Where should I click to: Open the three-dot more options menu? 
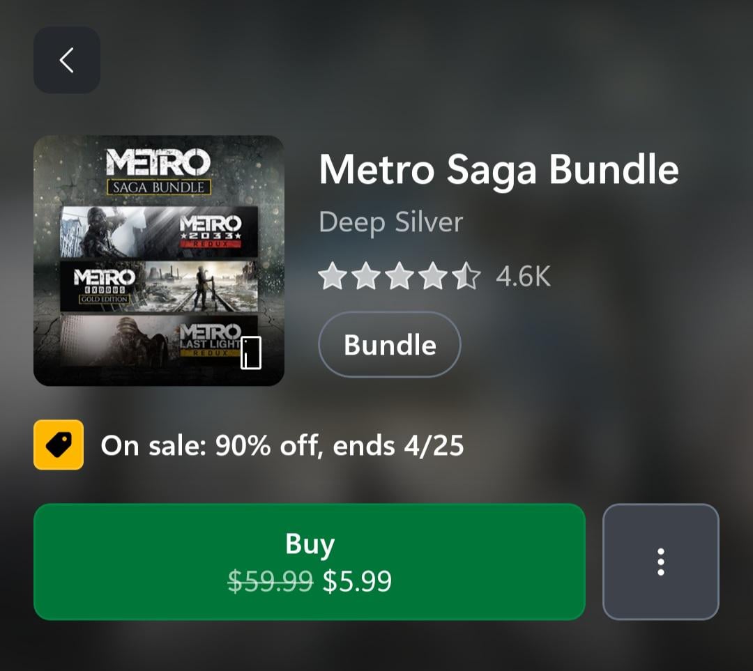(660, 562)
